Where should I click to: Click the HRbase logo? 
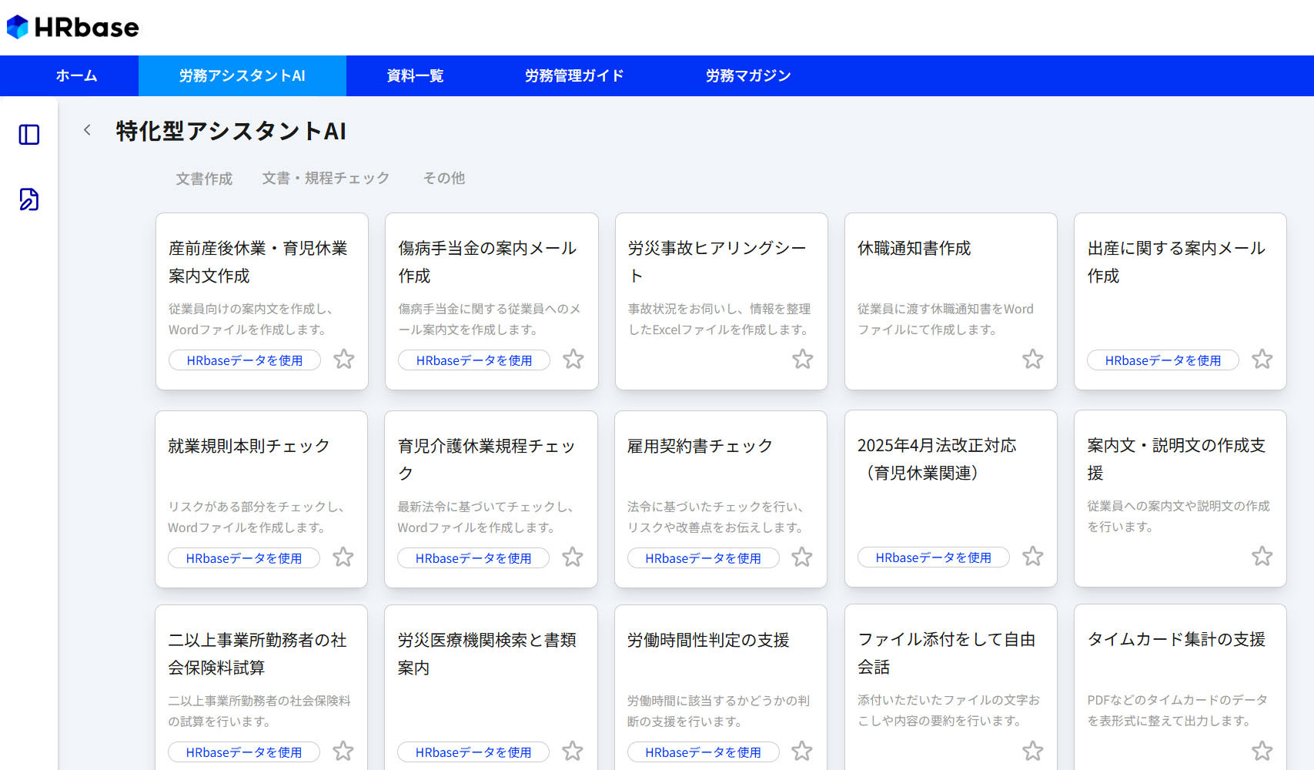[x=73, y=28]
